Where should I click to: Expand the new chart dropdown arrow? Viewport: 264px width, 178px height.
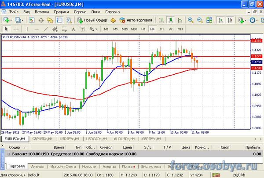coord(11,20)
